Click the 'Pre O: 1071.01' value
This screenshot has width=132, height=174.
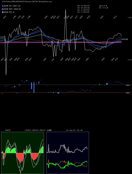83,6
